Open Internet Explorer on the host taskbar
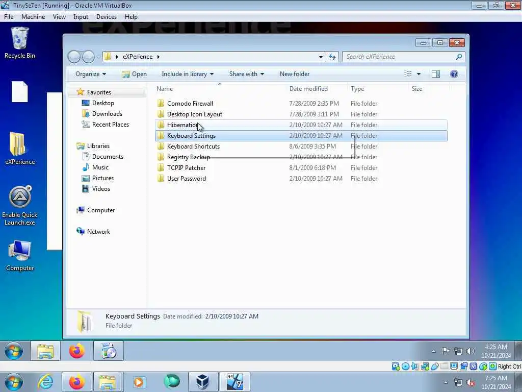 point(45,382)
